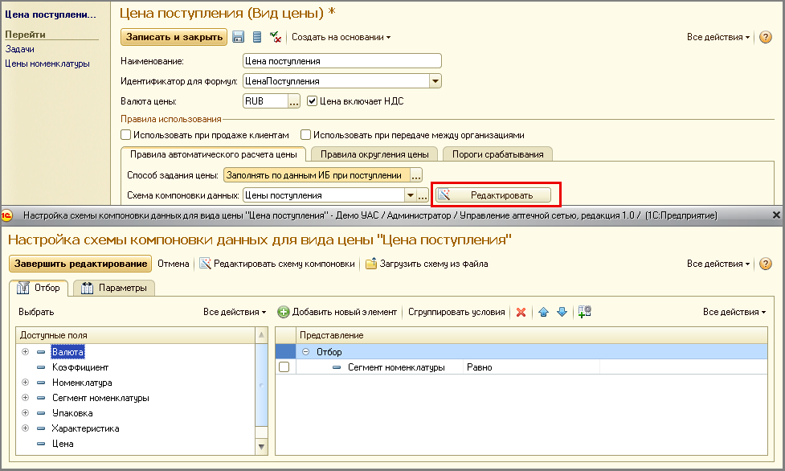Open Схема компоновки данных dropdown arrow

coord(410,195)
